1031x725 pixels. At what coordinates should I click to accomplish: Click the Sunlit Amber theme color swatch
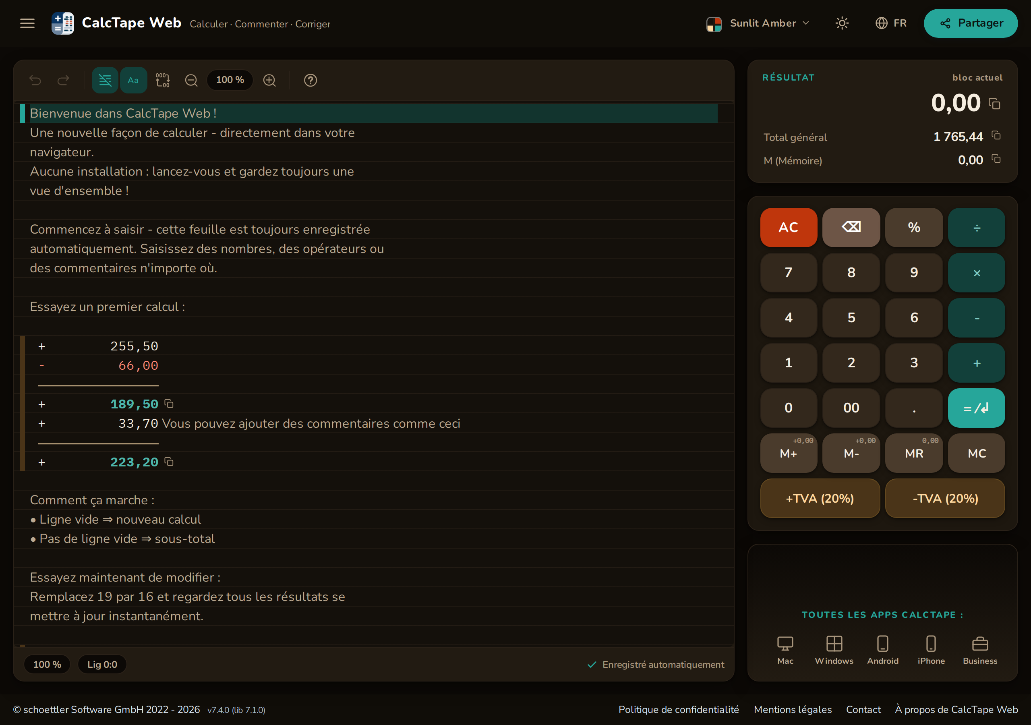coord(714,24)
